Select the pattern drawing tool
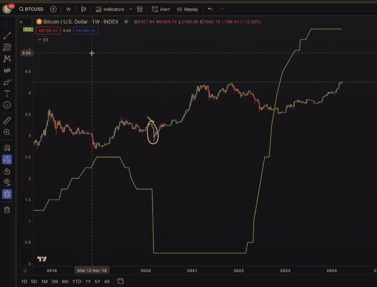This screenshot has height=287, width=377. [x=7, y=59]
